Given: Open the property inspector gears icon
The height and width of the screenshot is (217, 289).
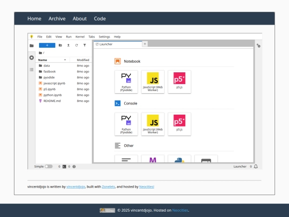Looking at the screenshot, I should pos(258,46).
